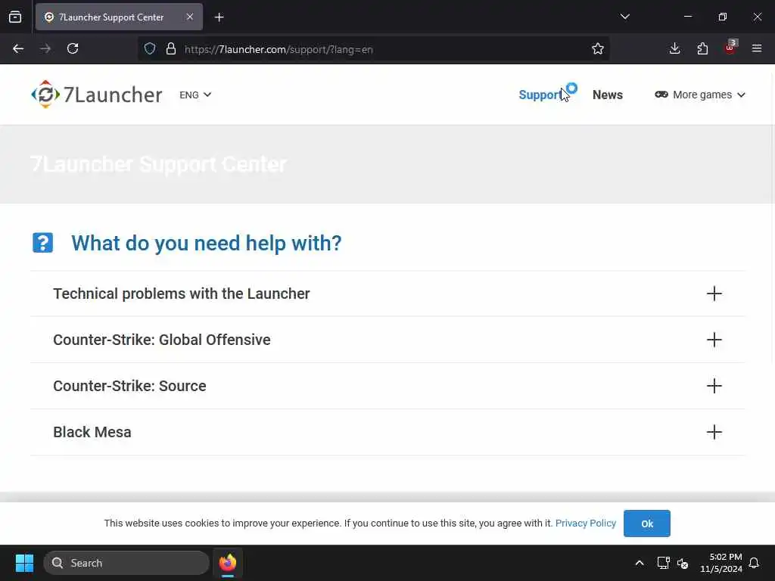Open the network status tray icon

tap(663, 563)
